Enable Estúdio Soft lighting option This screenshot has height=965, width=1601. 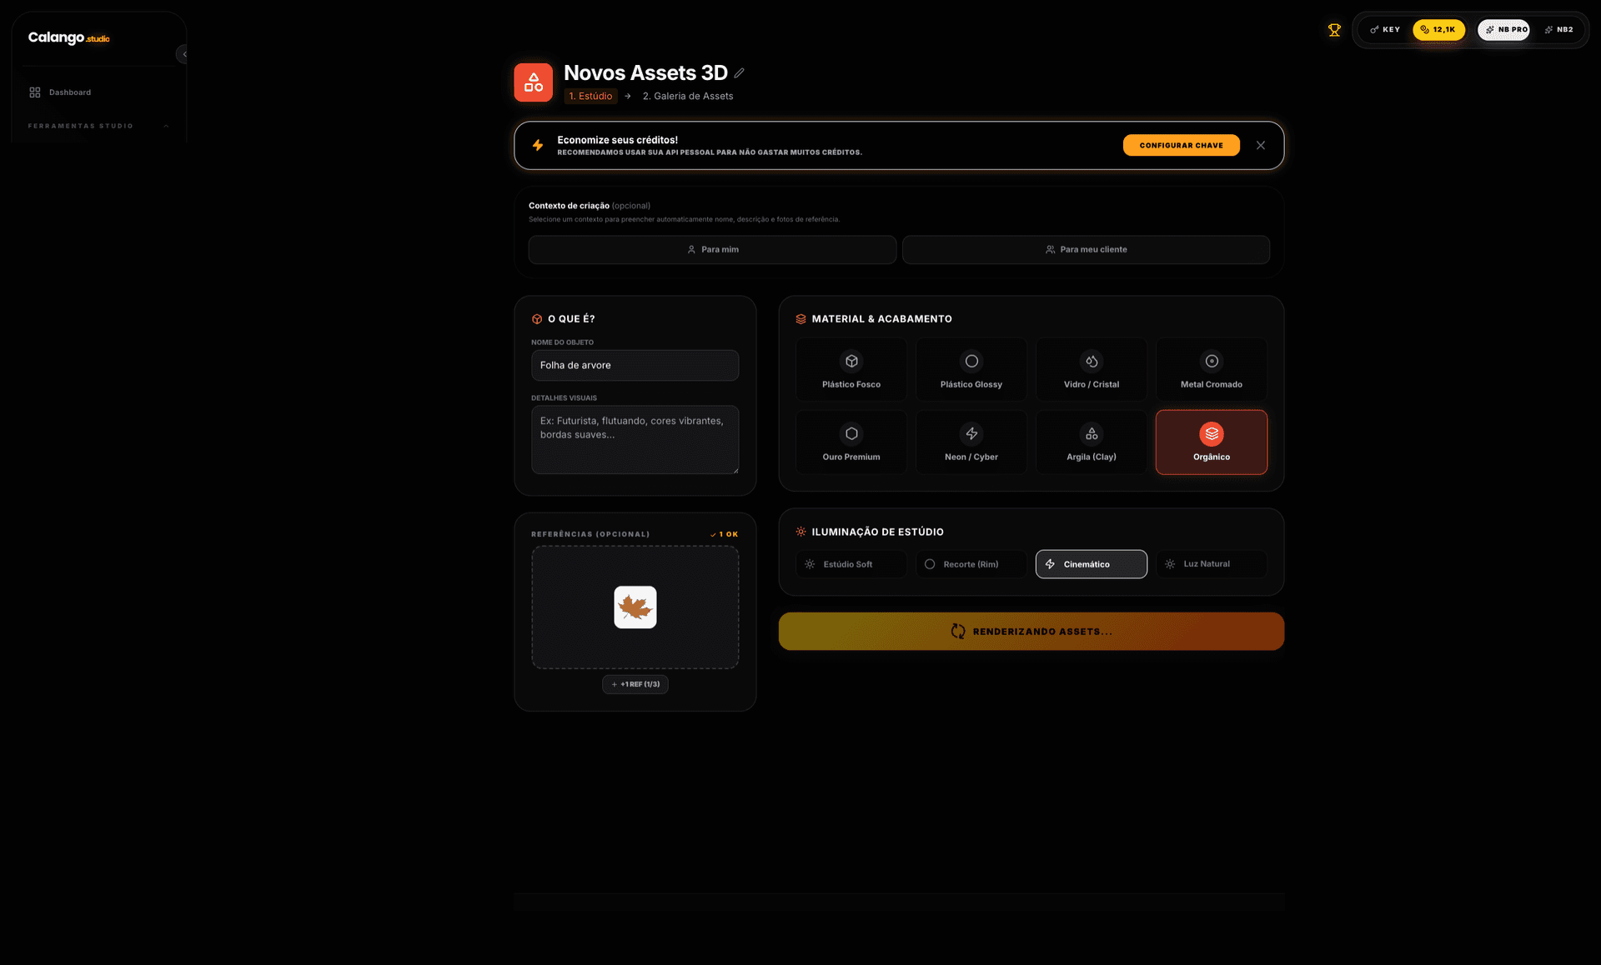point(851,564)
